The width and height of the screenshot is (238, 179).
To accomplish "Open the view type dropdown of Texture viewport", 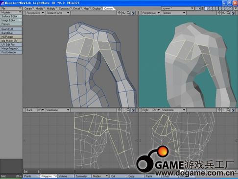I will tap(151, 13).
